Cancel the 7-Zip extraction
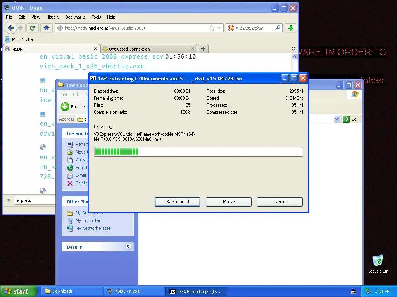The height and width of the screenshot is (297, 397). pos(280,202)
